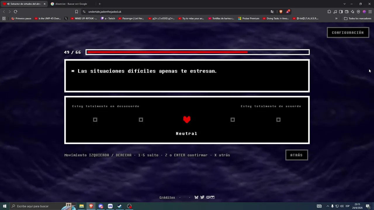This screenshot has width=374, height=210.
Task: Open the email envelope link
Action: tap(212, 197)
